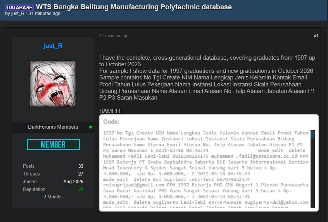Click name Muhammad Fadli in code sample

point(123,156)
